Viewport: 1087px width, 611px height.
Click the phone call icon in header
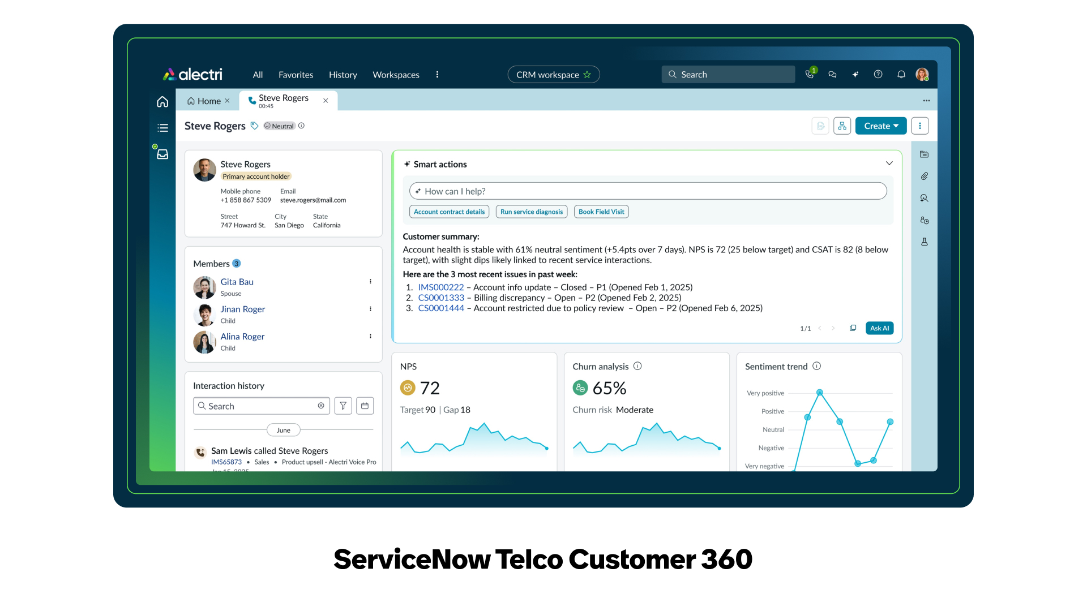coord(810,75)
